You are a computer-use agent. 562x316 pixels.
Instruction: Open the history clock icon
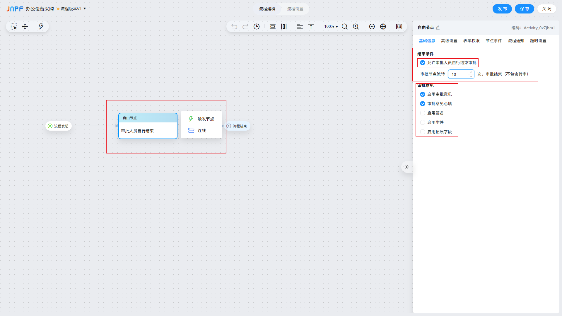(257, 27)
